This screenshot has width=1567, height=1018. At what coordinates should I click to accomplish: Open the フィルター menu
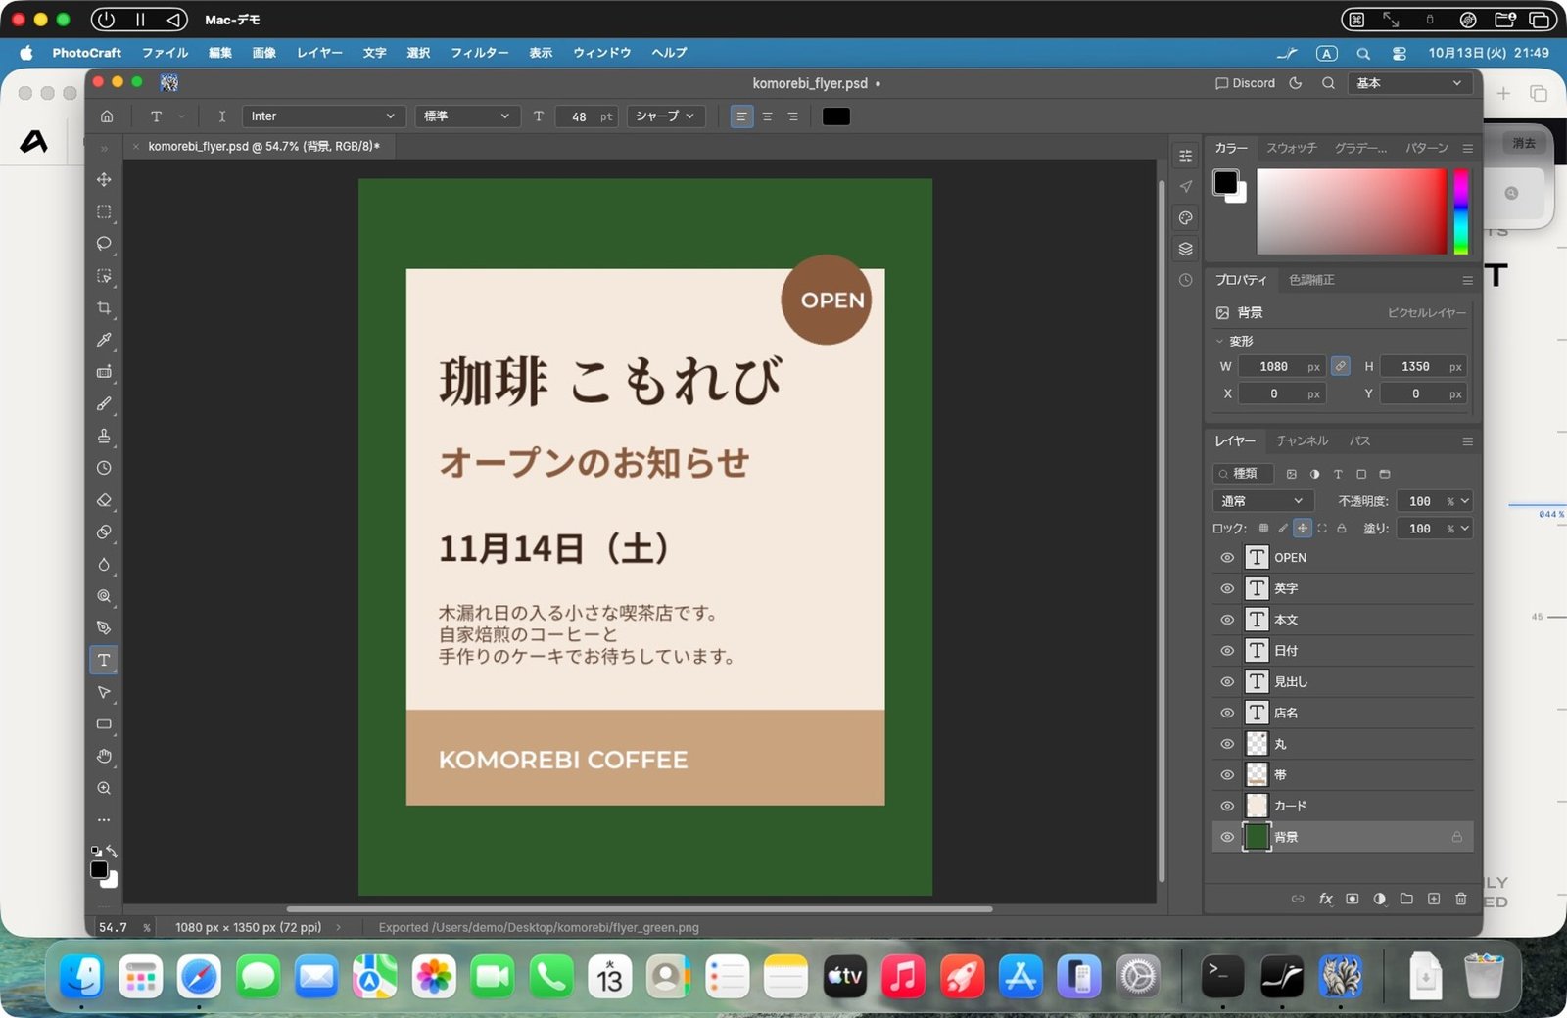pos(479,53)
